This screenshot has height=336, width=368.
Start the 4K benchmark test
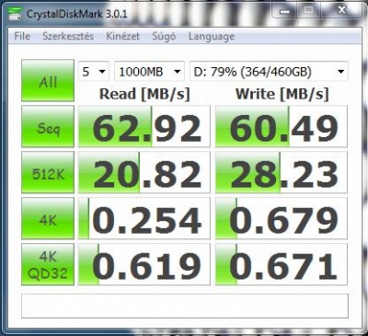click(48, 218)
